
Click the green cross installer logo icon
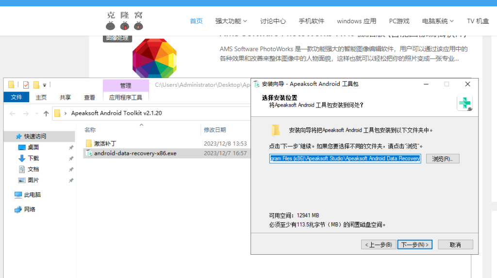464,103
